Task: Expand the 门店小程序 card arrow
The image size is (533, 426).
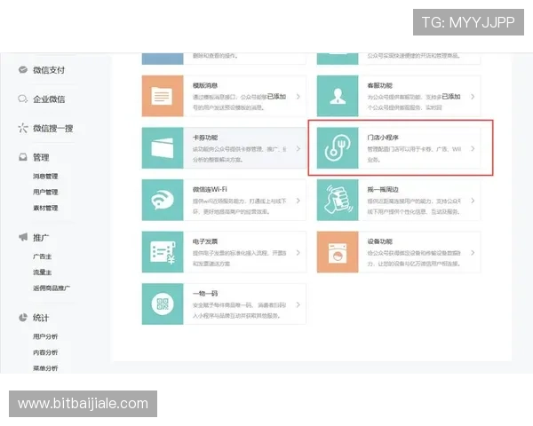Action: click(x=473, y=149)
